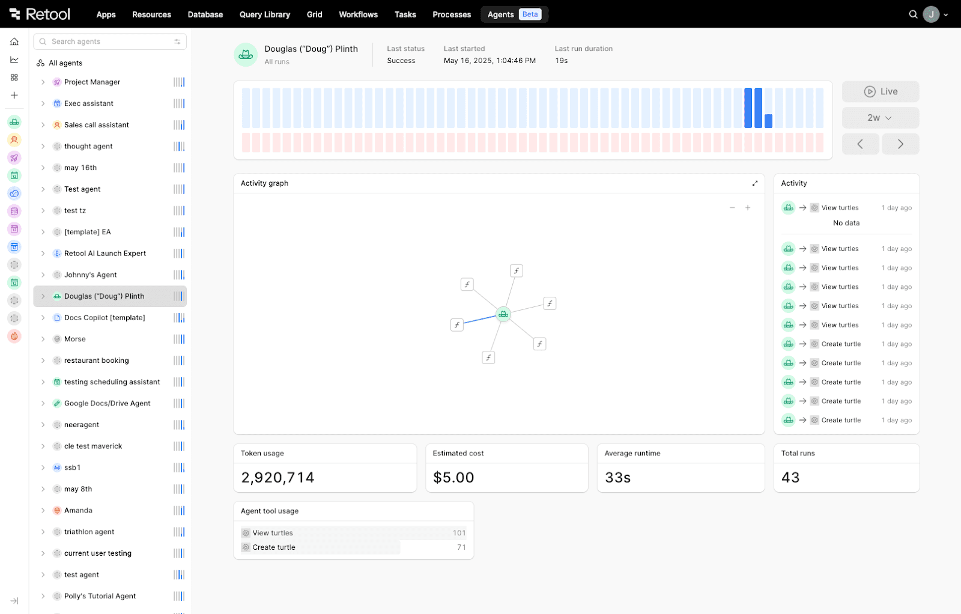Click the home icon in left sidebar
Screen dimensions: 961x614
pyautogui.click(x=14, y=41)
